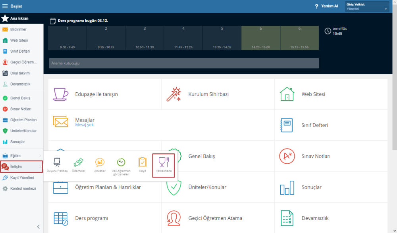397x233 pixels.
Task: Click the Ana Ekran star icon
Action: [x=5, y=18]
